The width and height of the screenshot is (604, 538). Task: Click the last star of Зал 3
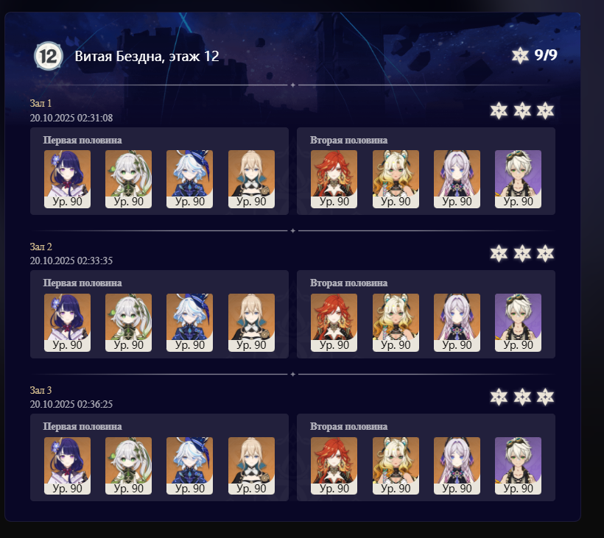pos(546,397)
